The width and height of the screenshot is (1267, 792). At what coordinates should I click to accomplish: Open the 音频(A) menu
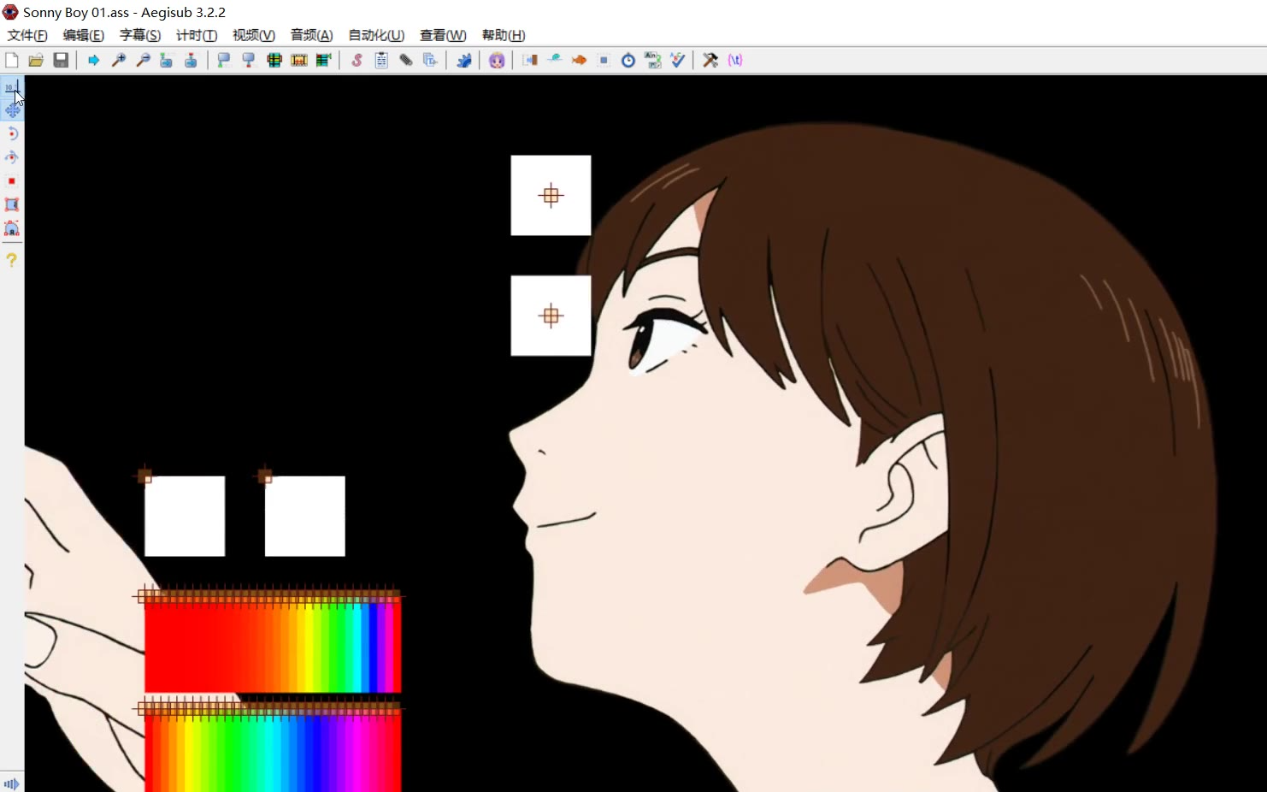pyautogui.click(x=311, y=35)
